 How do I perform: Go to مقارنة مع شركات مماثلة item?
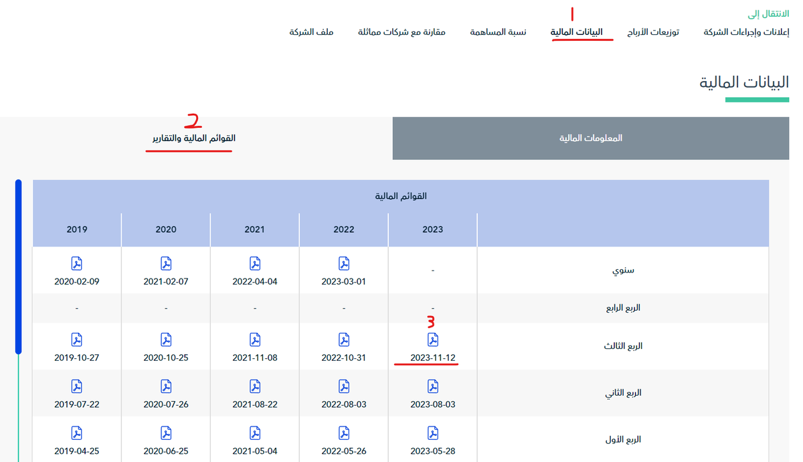401,32
